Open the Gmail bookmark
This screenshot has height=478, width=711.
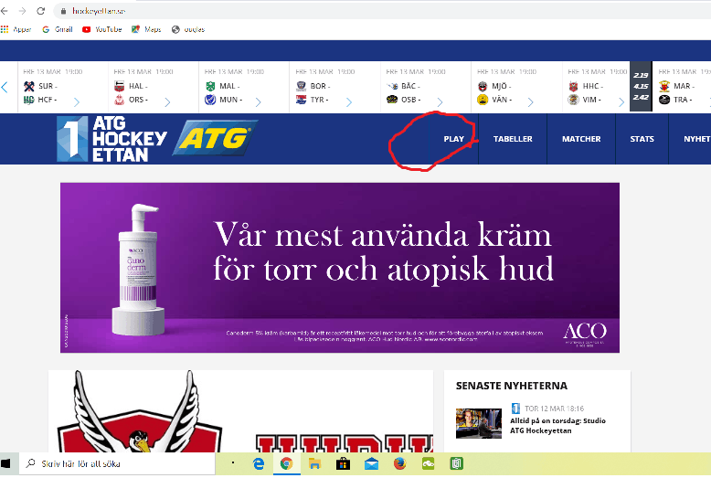tap(58, 29)
